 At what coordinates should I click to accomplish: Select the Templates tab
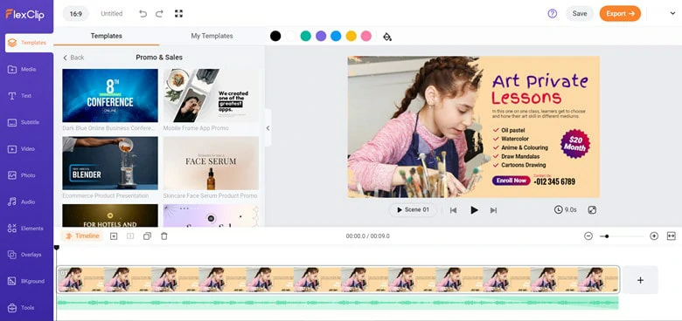[x=106, y=36]
